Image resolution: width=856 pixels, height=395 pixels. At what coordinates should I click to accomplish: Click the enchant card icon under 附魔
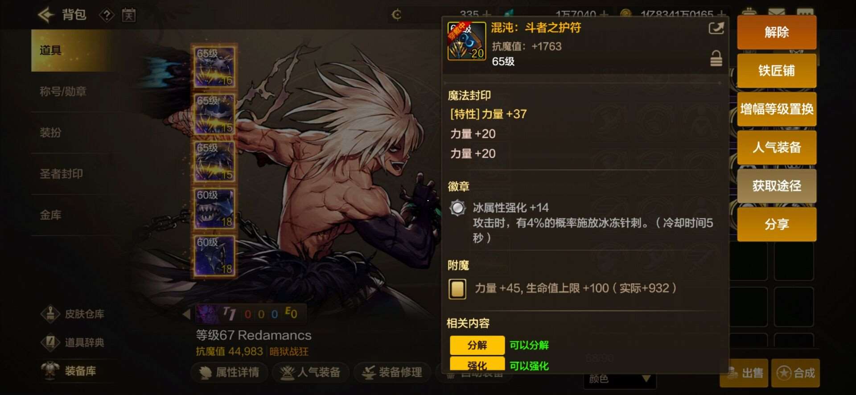[x=457, y=289]
